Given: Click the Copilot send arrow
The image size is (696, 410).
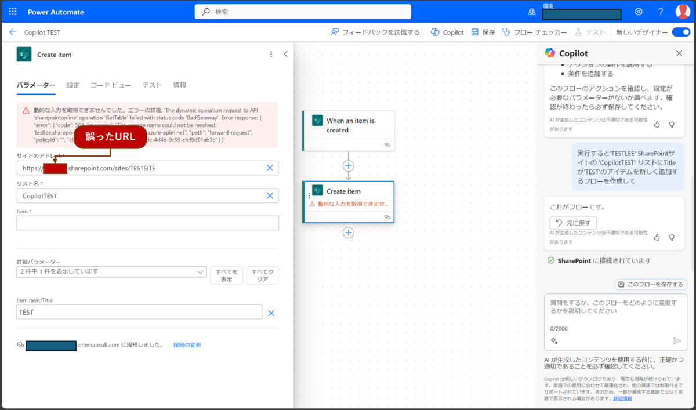Looking at the screenshot, I should click(x=676, y=341).
